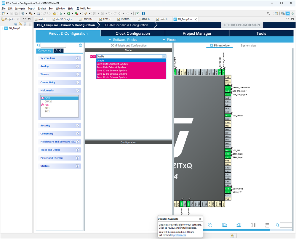
Task: Click the preferences link in update popup
Action: [x=180, y=235]
